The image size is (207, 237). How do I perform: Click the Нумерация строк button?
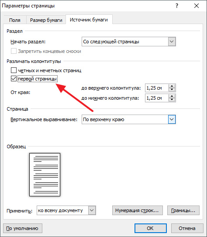pos(138,210)
